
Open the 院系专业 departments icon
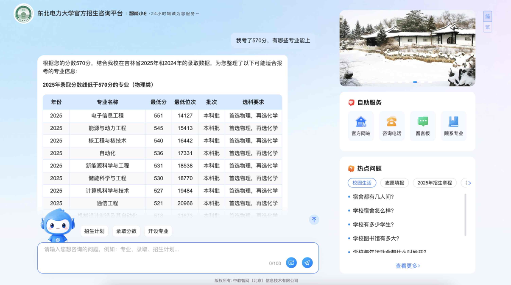point(453,122)
